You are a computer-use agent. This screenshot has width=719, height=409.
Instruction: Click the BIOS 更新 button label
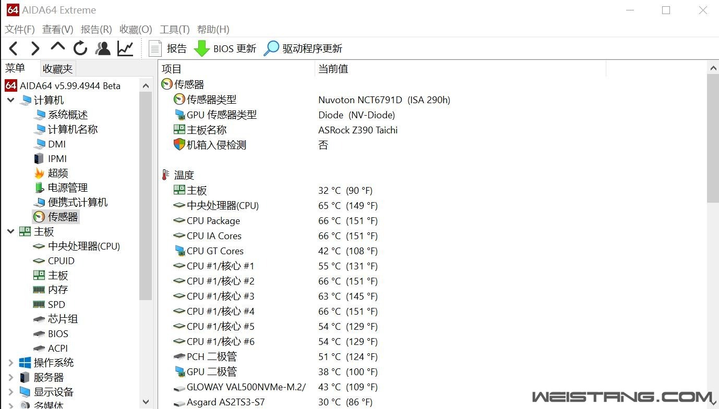[x=235, y=48]
